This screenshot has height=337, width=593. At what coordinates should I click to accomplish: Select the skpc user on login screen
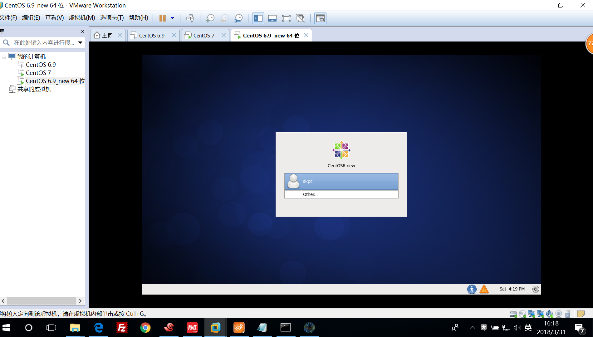pyautogui.click(x=341, y=181)
